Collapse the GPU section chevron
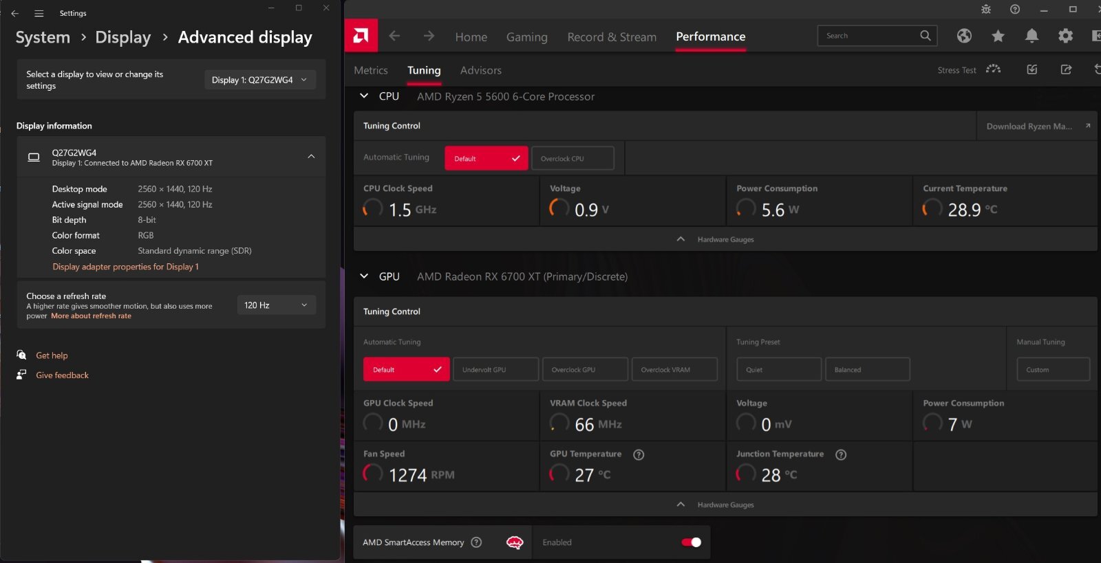The height and width of the screenshot is (563, 1101). pos(364,276)
